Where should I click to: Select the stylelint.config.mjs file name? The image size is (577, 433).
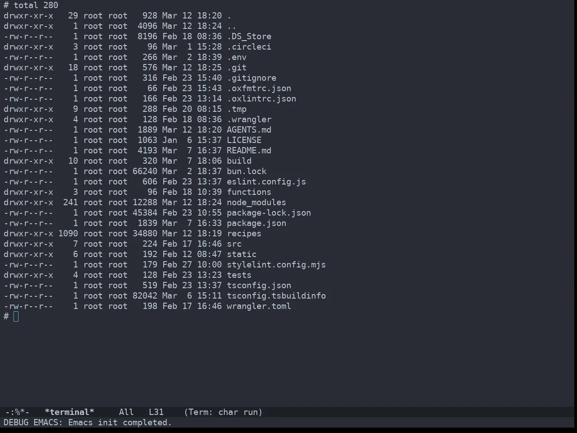coord(276,265)
